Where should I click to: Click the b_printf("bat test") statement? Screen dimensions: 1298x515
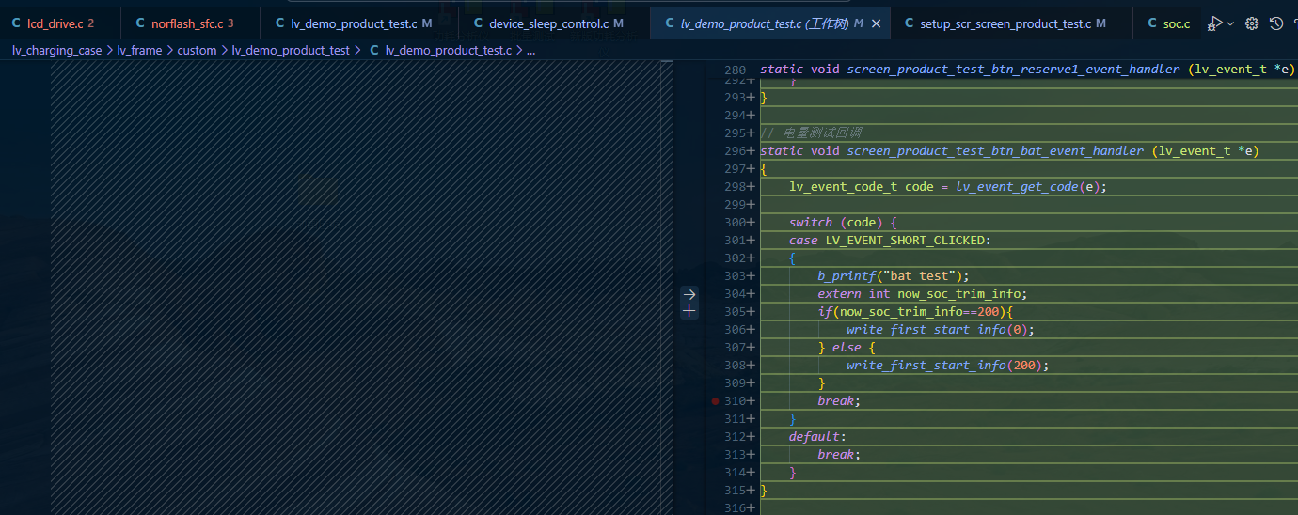pos(893,276)
